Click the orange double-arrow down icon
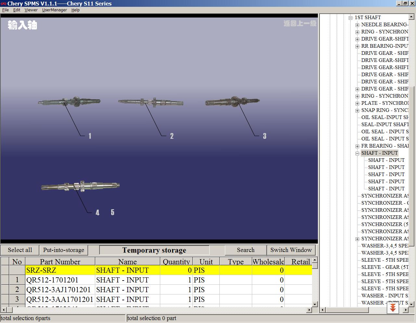Screen dimensions: 416x323 393,307
